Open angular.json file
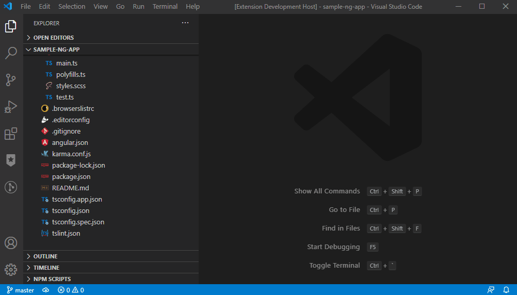The width and height of the screenshot is (517, 295). pos(111,142)
